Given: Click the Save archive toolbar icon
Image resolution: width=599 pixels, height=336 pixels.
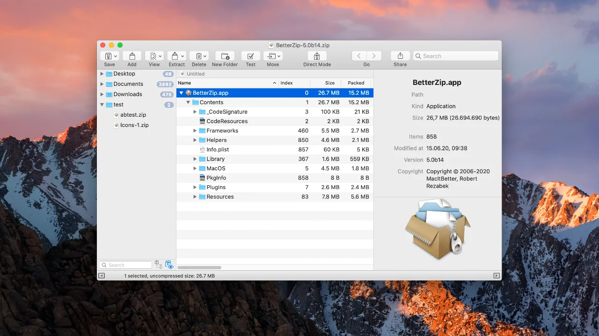Looking at the screenshot, I should click(107, 56).
